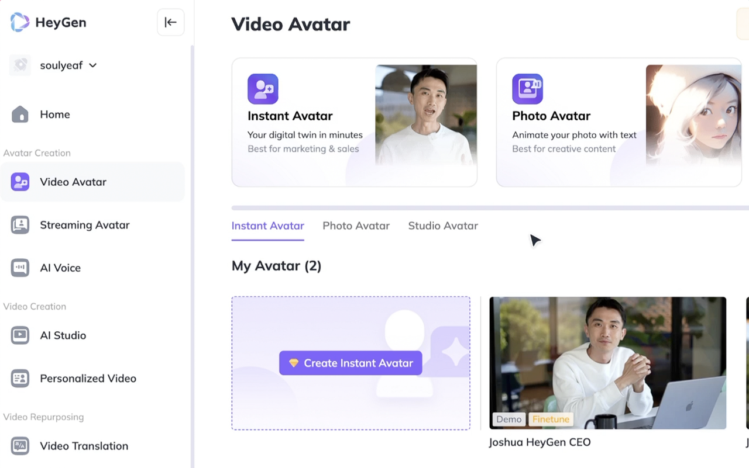749x468 pixels.
Task: Collapse the sidebar with the arrow button
Action: [171, 23]
